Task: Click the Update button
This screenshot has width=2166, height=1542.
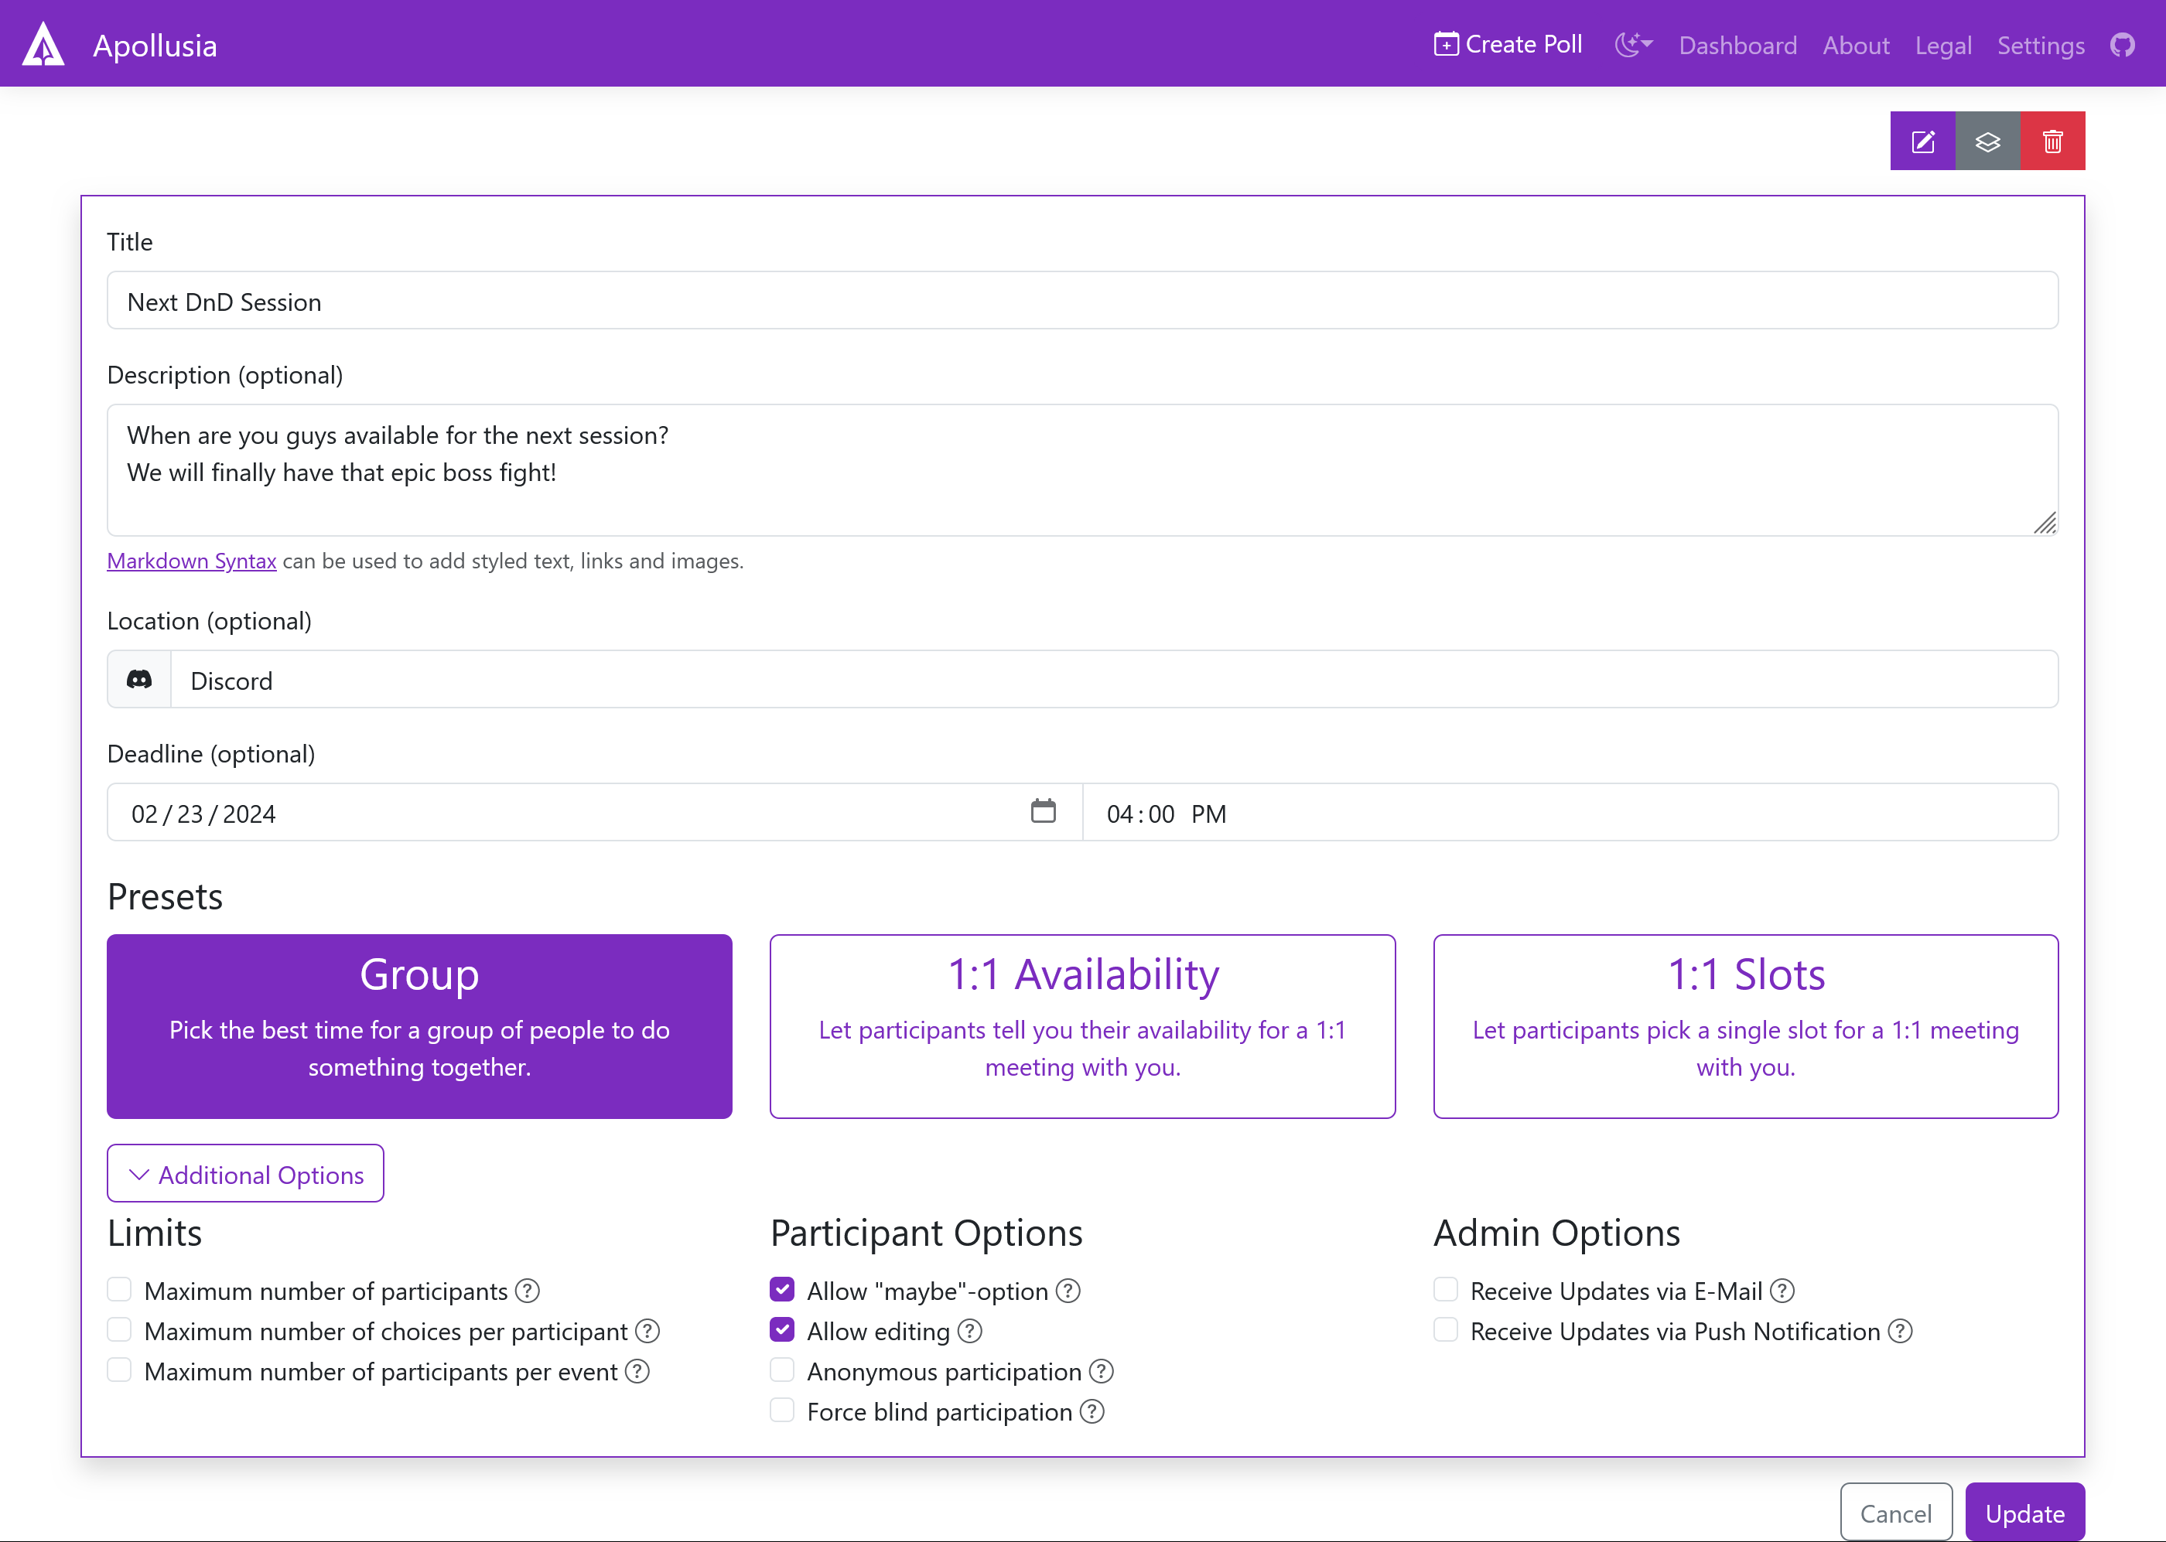Action: tap(2024, 1513)
